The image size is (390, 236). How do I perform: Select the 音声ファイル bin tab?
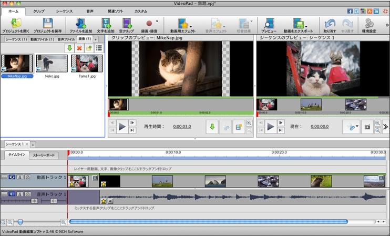point(66,39)
